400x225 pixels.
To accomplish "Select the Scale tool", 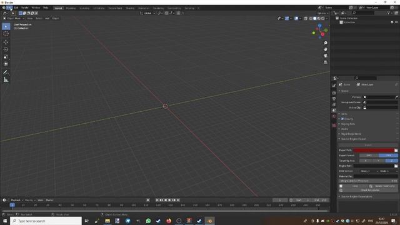I will point(6,57).
